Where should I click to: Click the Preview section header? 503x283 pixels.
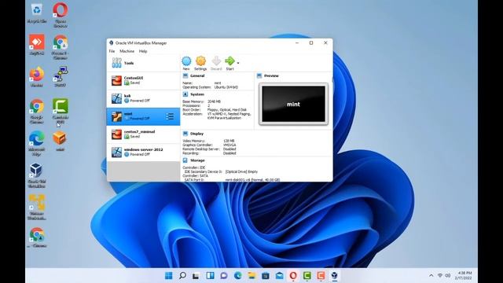pyautogui.click(x=271, y=76)
